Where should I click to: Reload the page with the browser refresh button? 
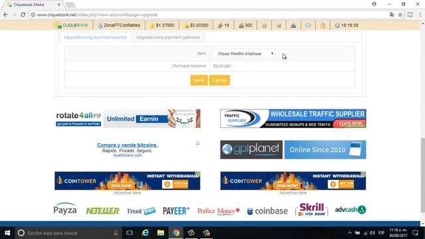(x=23, y=15)
